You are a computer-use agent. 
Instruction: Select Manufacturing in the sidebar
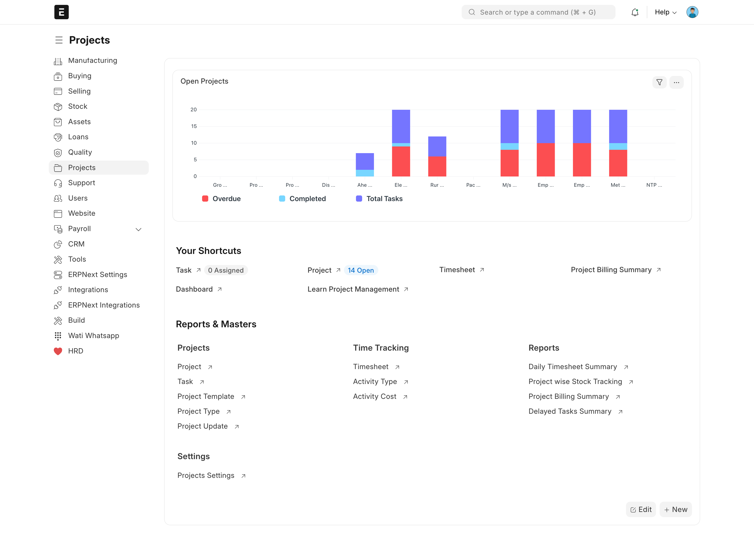(92, 61)
